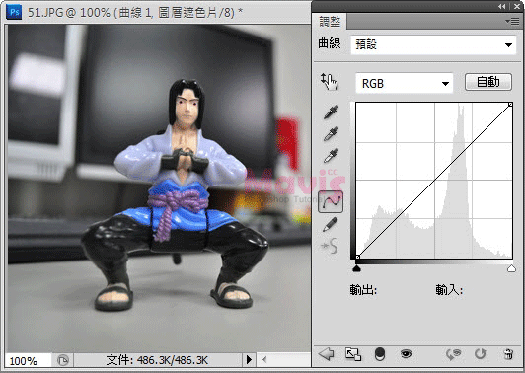Screen dimensions: 525x373
Task: Click view previous state icon
Action: click(x=454, y=354)
